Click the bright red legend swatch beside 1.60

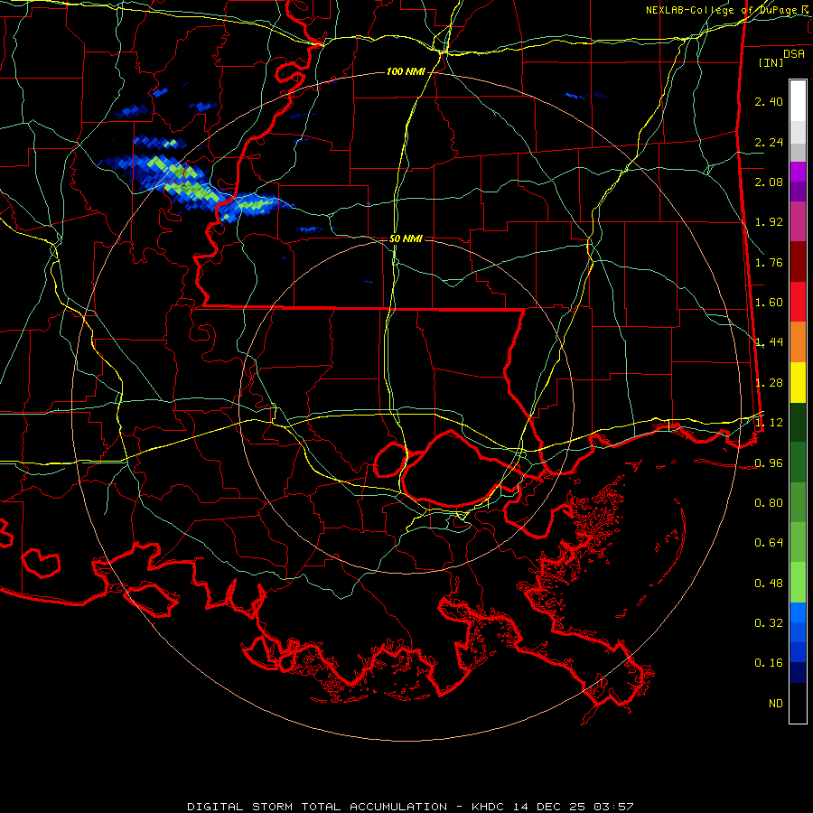pyautogui.click(x=798, y=302)
